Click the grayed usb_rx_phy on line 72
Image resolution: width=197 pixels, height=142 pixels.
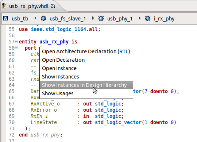45,135
